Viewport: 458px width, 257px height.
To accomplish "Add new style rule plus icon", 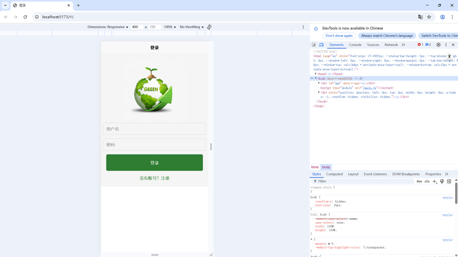I will point(435,181).
